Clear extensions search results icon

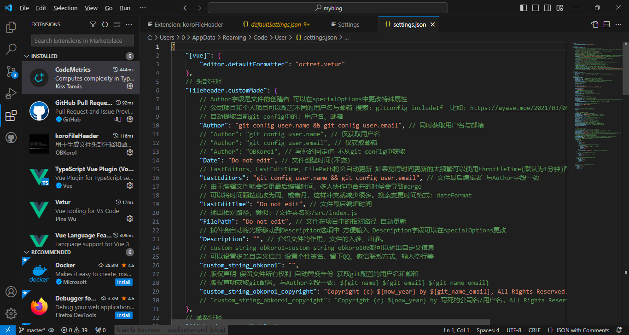(117, 24)
